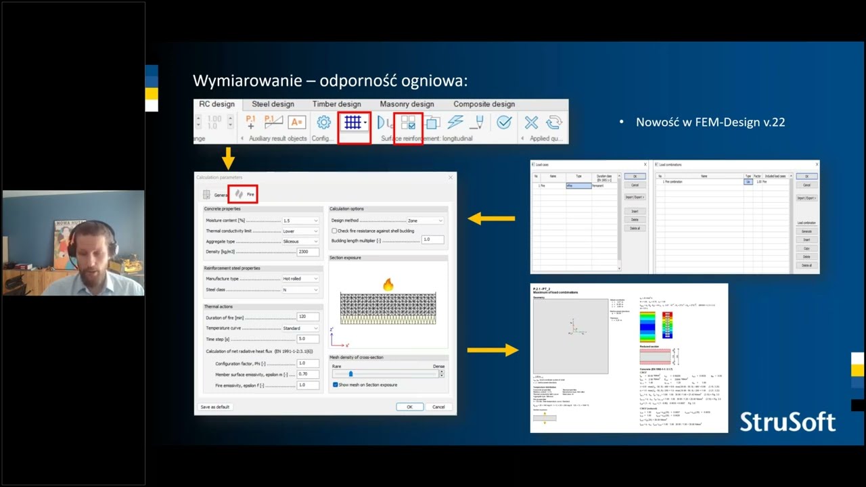The width and height of the screenshot is (866, 487).
Task: Click the circled checkmark check icon
Action: tap(504, 122)
